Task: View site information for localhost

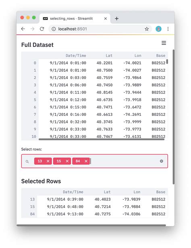Action: [x=54, y=29]
